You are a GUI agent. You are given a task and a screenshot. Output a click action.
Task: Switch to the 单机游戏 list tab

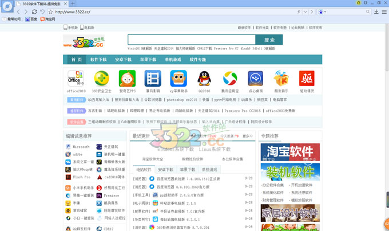209,170
